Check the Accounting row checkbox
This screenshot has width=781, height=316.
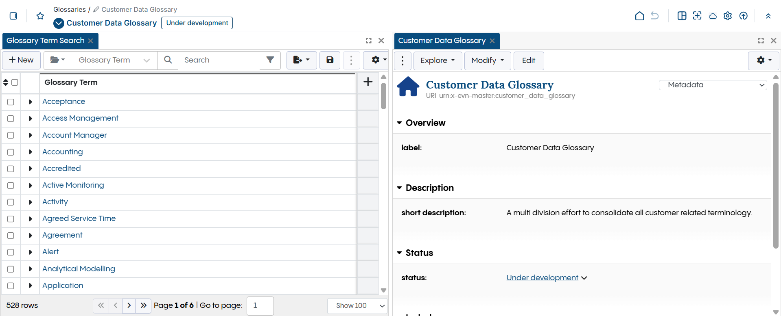point(11,152)
